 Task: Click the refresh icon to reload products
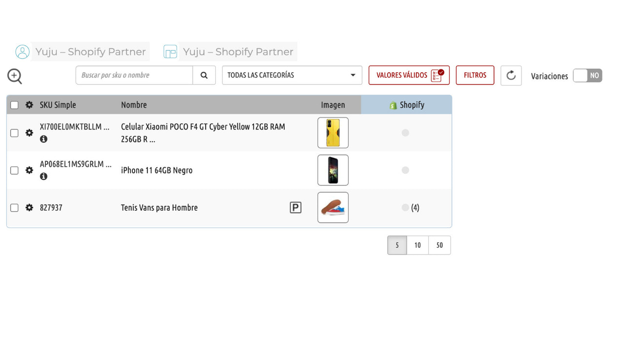point(511,75)
